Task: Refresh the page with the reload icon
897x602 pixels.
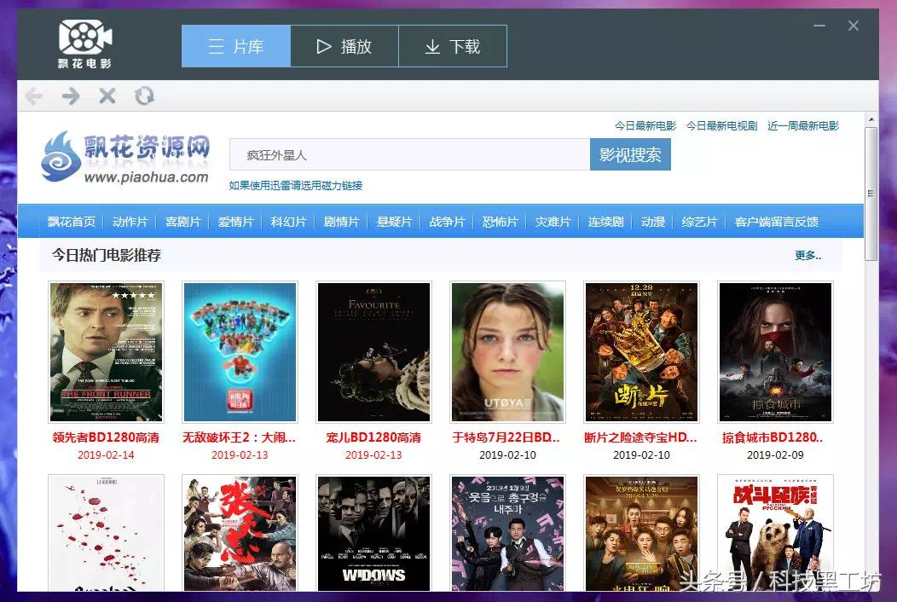Action: tap(144, 96)
